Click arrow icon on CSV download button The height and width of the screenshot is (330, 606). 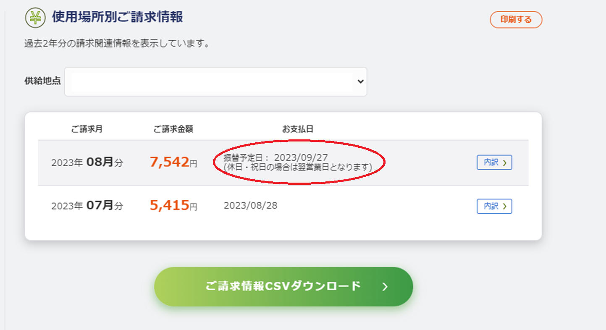385,287
